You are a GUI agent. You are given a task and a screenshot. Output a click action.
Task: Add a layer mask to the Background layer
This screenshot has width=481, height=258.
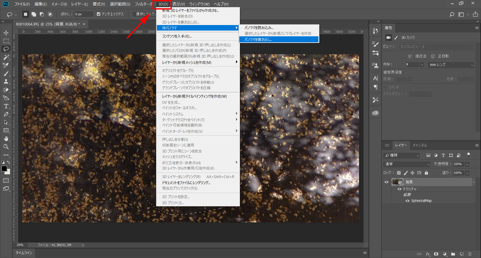pos(436,254)
